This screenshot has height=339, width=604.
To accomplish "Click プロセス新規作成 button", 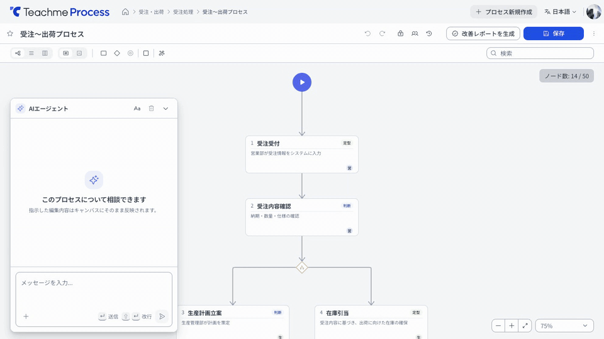I will point(504,12).
